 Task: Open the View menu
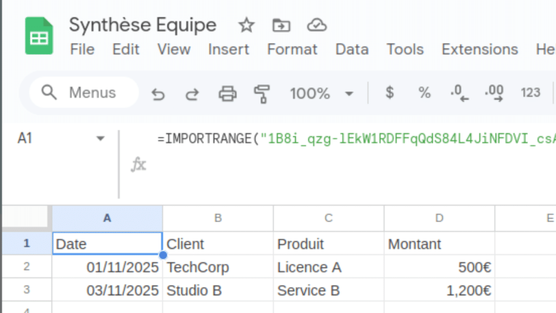pyautogui.click(x=174, y=49)
